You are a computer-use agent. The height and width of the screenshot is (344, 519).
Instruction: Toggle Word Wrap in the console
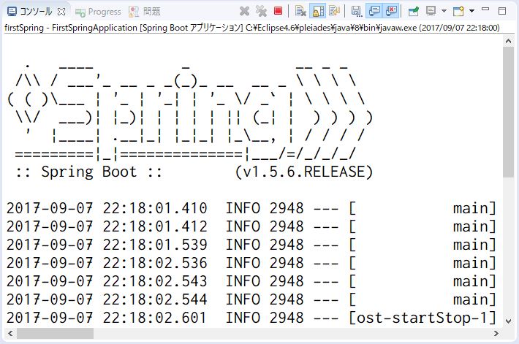pyautogui.click(x=335, y=11)
